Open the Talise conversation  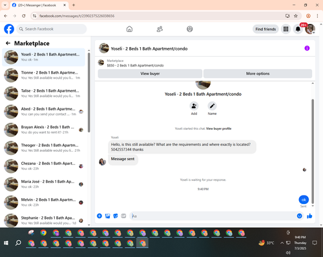pos(43,93)
